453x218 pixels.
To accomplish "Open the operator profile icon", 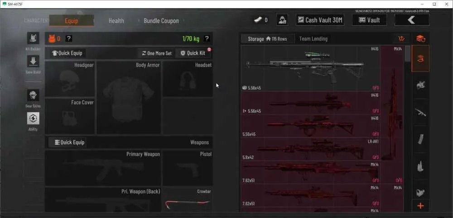I will [x=282, y=20].
